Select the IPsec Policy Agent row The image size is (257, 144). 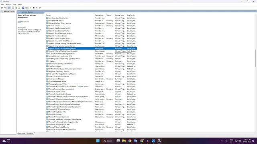click(x=91, y=66)
